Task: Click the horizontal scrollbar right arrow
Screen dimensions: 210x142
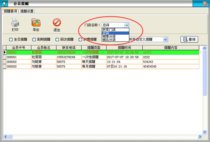Action: pos(200,137)
